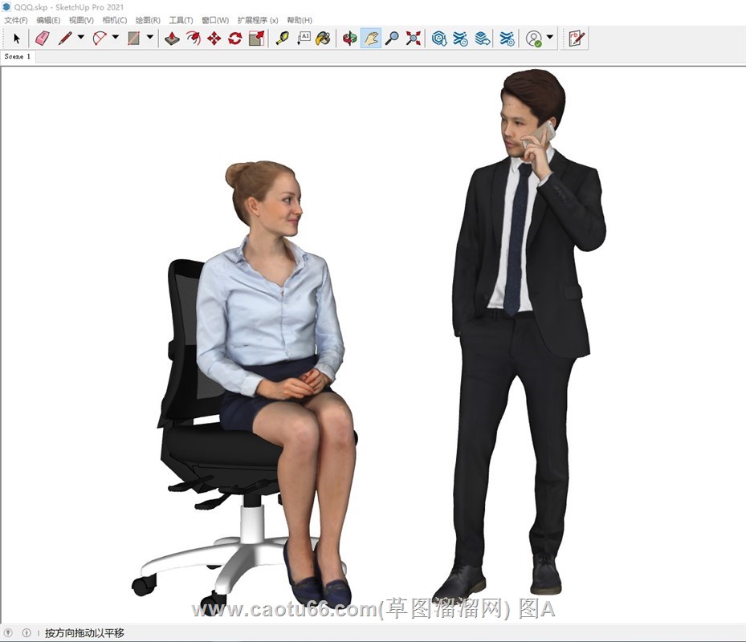Select the arrow Select tool

tap(16, 38)
